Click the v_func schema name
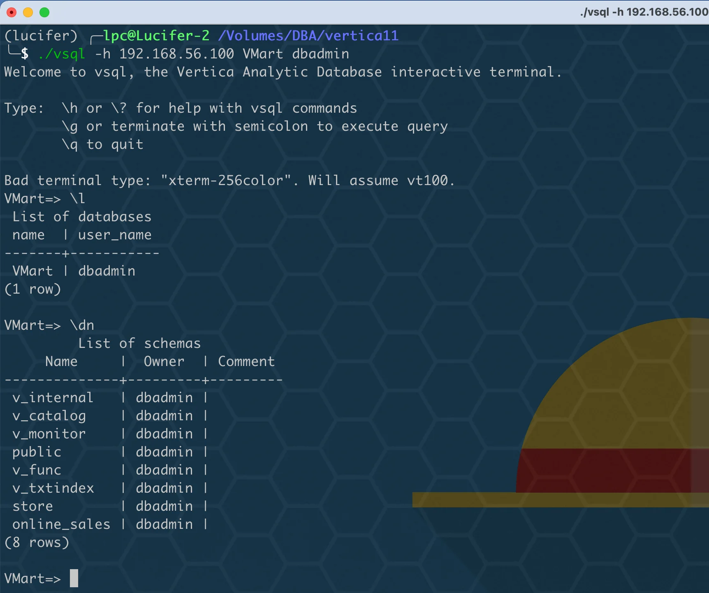 [x=37, y=470]
